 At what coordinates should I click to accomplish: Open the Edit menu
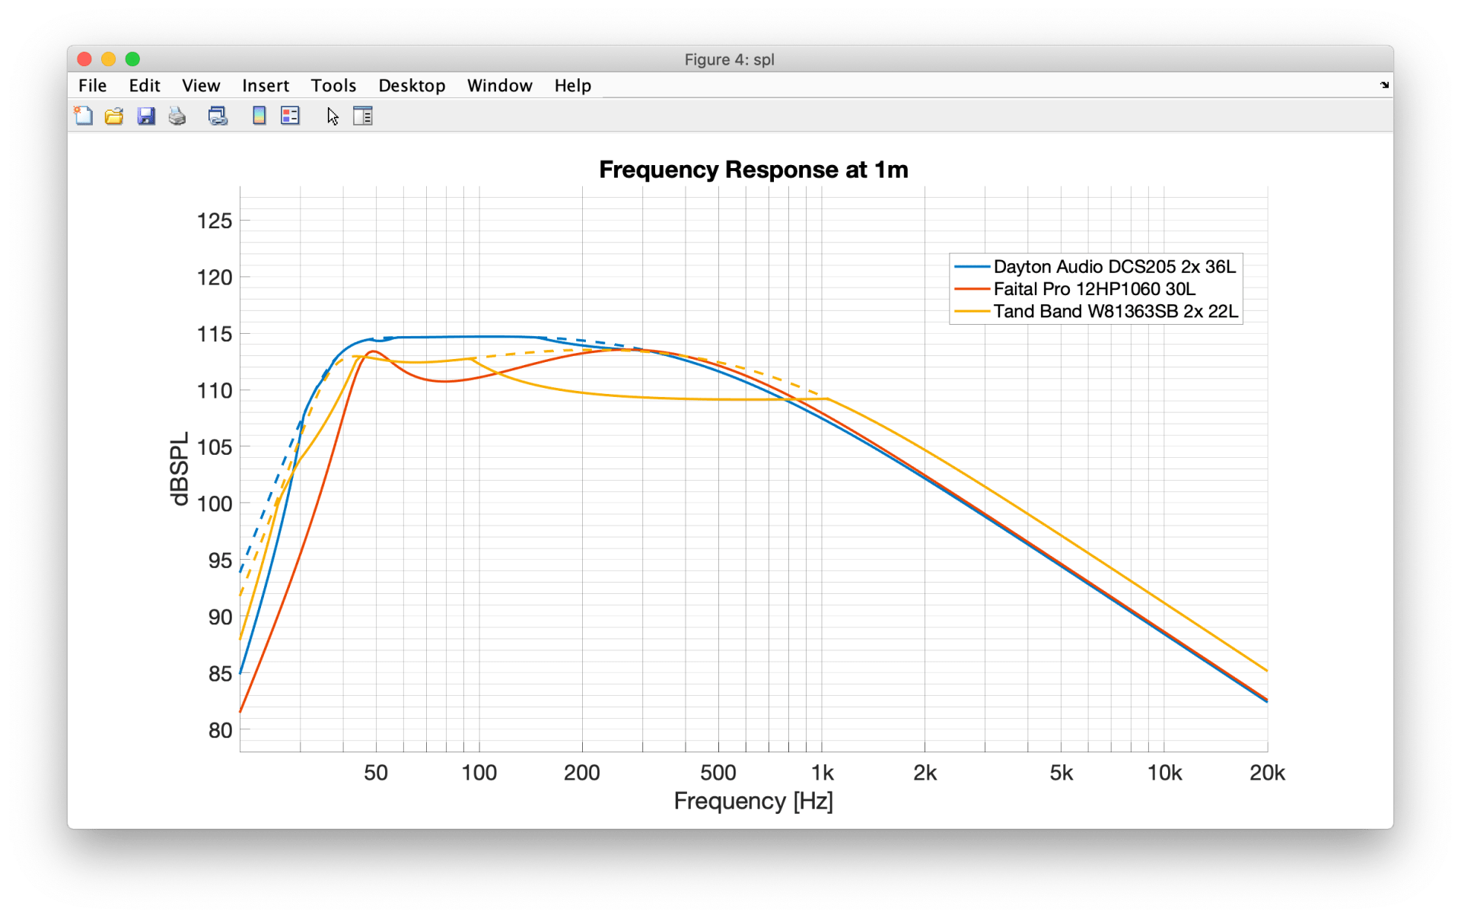tap(144, 85)
